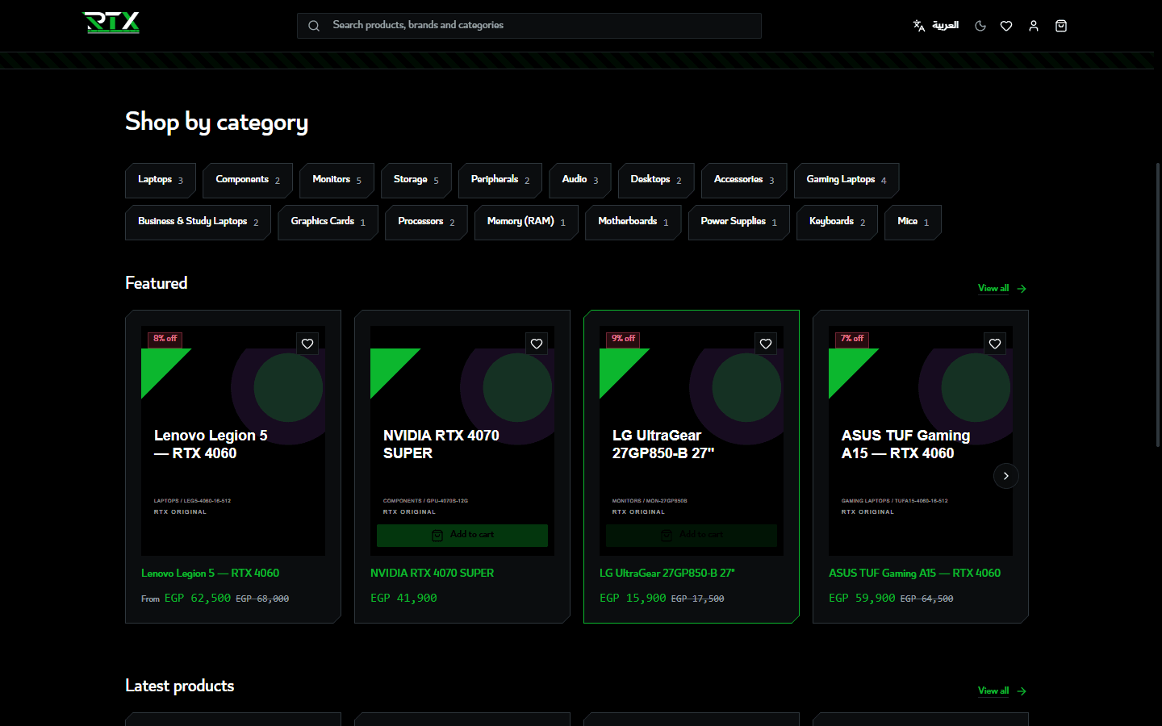Open the wishlist heart in the header
Image resolution: width=1162 pixels, height=726 pixels.
pyautogui.click(x=1006, y=26)
